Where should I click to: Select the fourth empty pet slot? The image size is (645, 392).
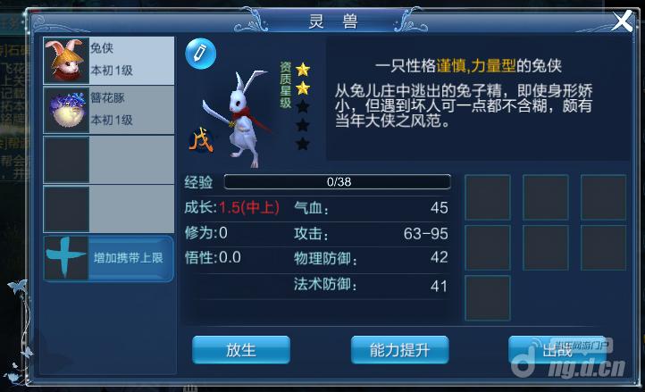109,209
